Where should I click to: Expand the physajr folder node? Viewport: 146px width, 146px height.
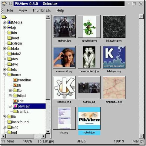coord(10,106)
